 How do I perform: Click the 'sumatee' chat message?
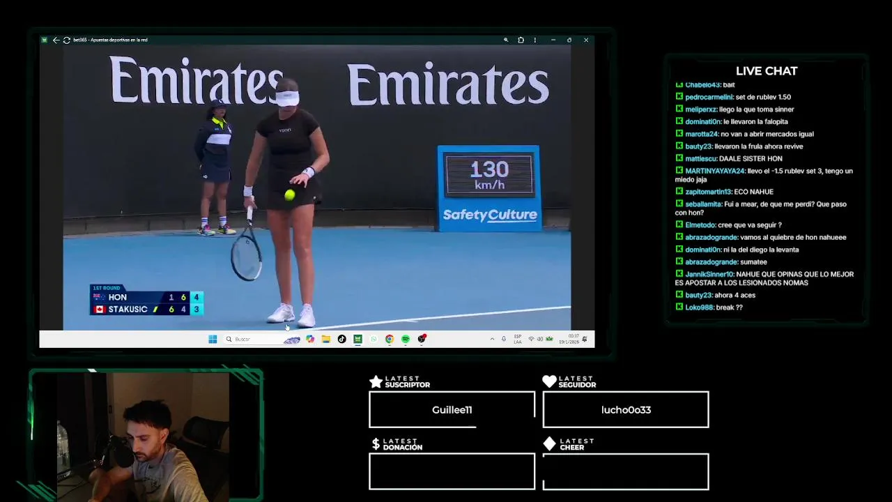tap(753, 261)
